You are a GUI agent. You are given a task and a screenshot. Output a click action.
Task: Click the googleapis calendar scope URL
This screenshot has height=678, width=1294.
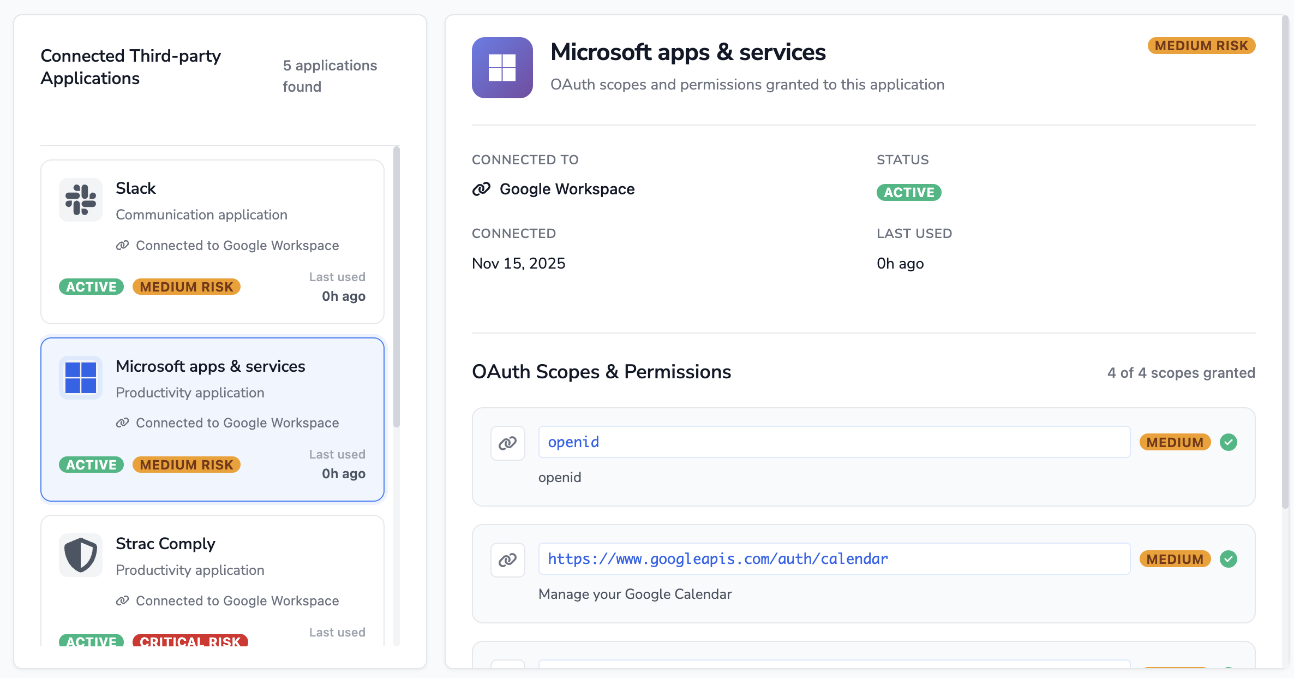[718, 558]
